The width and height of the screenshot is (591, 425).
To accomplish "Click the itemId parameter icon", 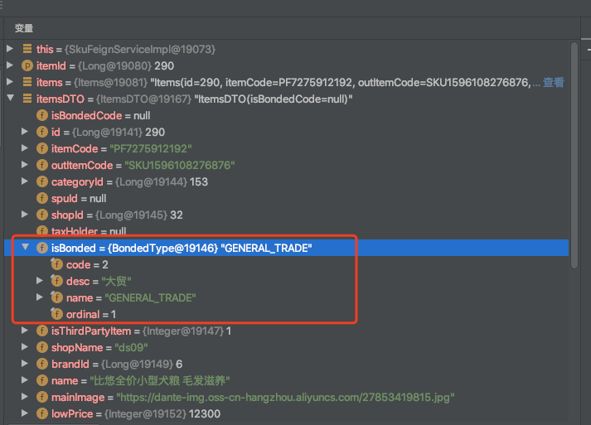I will 27,65.
